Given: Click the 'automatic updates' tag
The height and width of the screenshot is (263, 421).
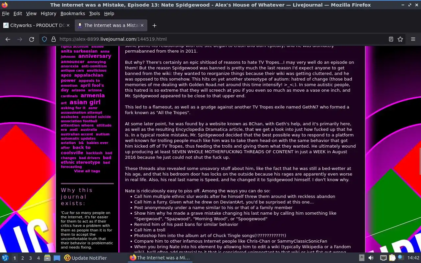Looking at the screenshot, I should (78, 139).
